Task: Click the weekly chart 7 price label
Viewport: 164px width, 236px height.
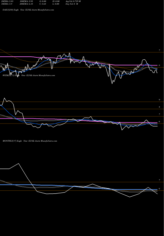Action: click(159, 114)
